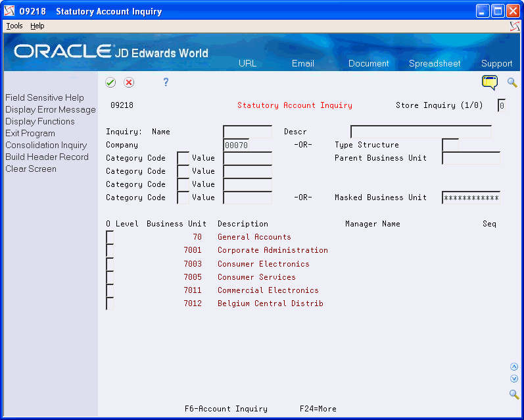Click the Consumer Services description
524x420 pixels.
[256, 276]
